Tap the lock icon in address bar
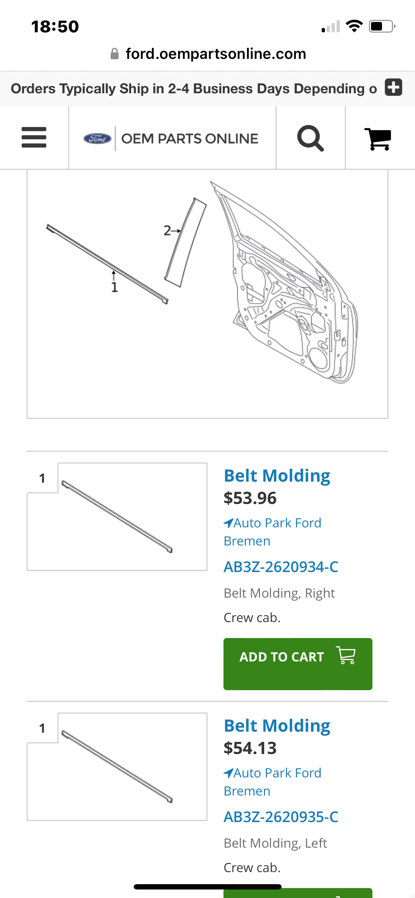The height and width of the screenshot is (898, 415). click(115, 54)
